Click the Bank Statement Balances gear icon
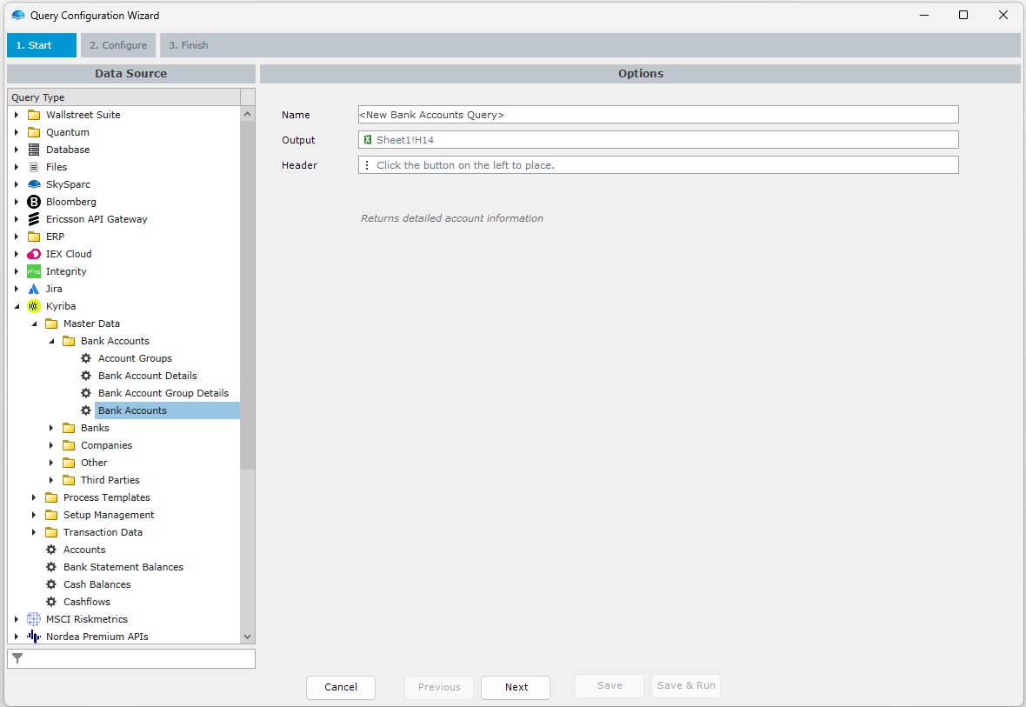The width and height of the screenshot is (1026, 707). 51,567
